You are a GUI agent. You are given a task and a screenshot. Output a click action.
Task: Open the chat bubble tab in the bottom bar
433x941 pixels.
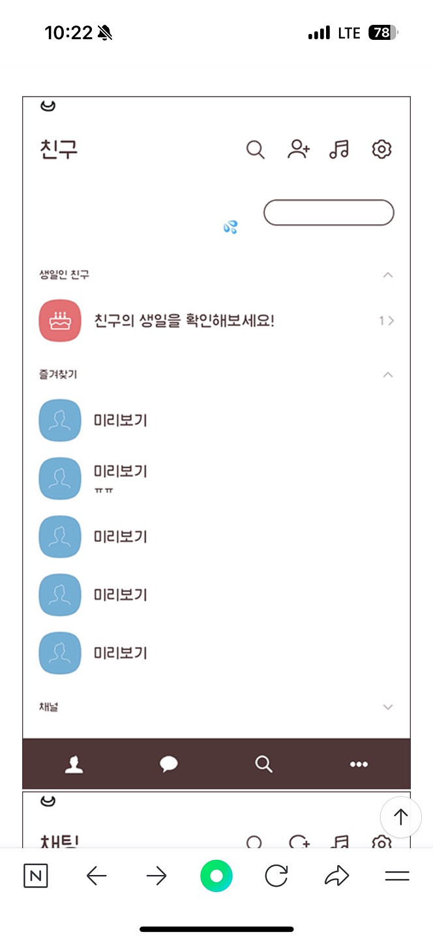point(169,764)
